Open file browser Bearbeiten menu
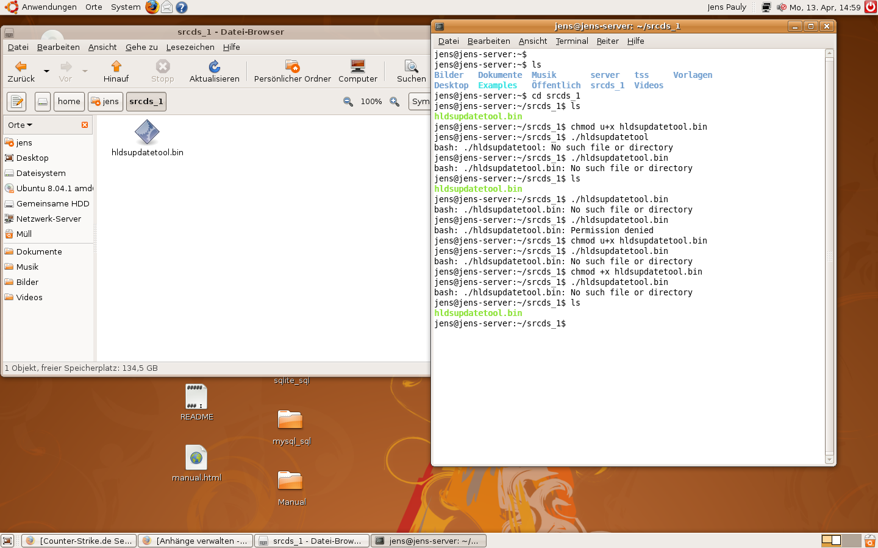The height and width of the screenshot is (548, 878). 58,47
